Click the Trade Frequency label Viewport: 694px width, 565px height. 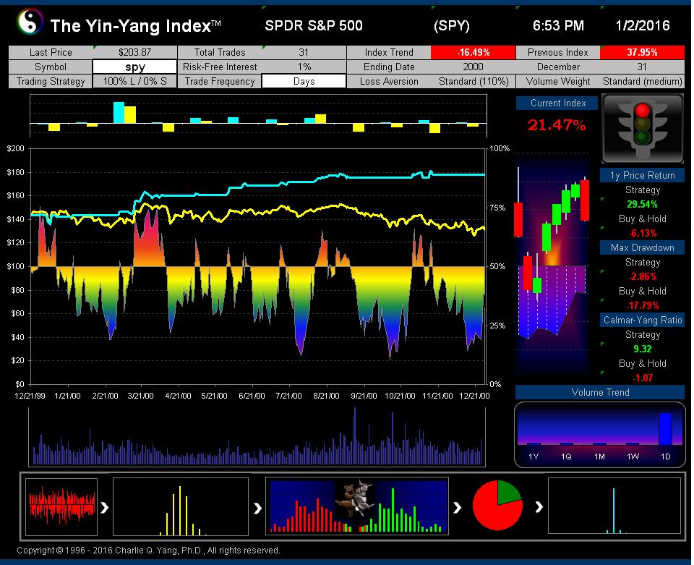[220, 82]
